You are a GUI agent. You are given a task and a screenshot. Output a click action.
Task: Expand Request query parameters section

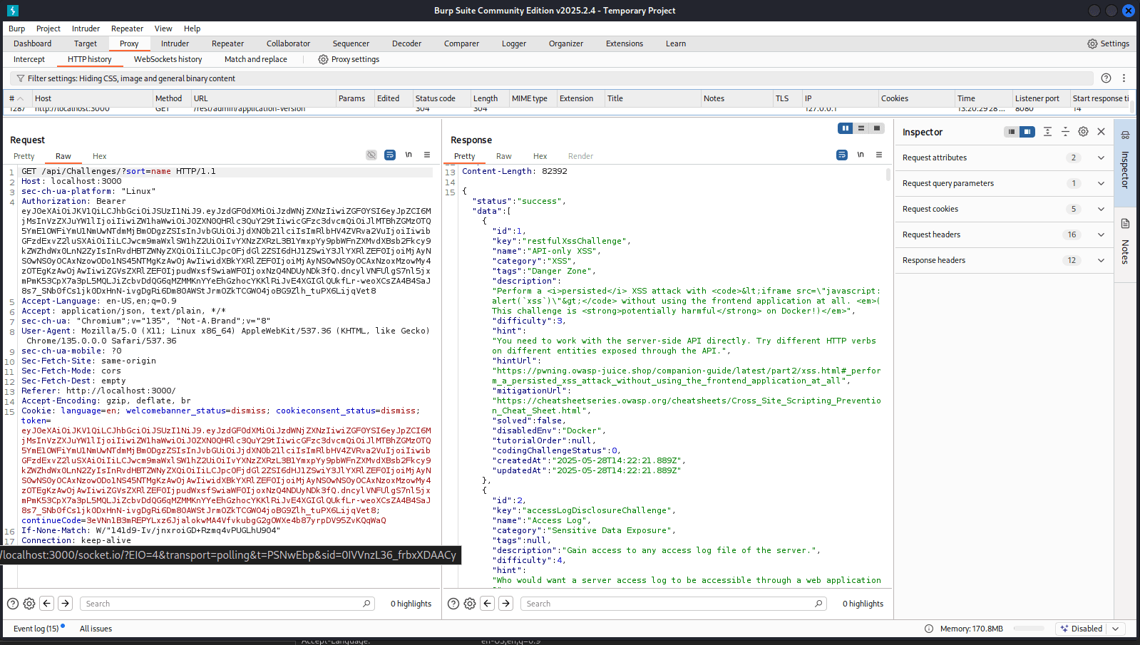coord(1101,183)
